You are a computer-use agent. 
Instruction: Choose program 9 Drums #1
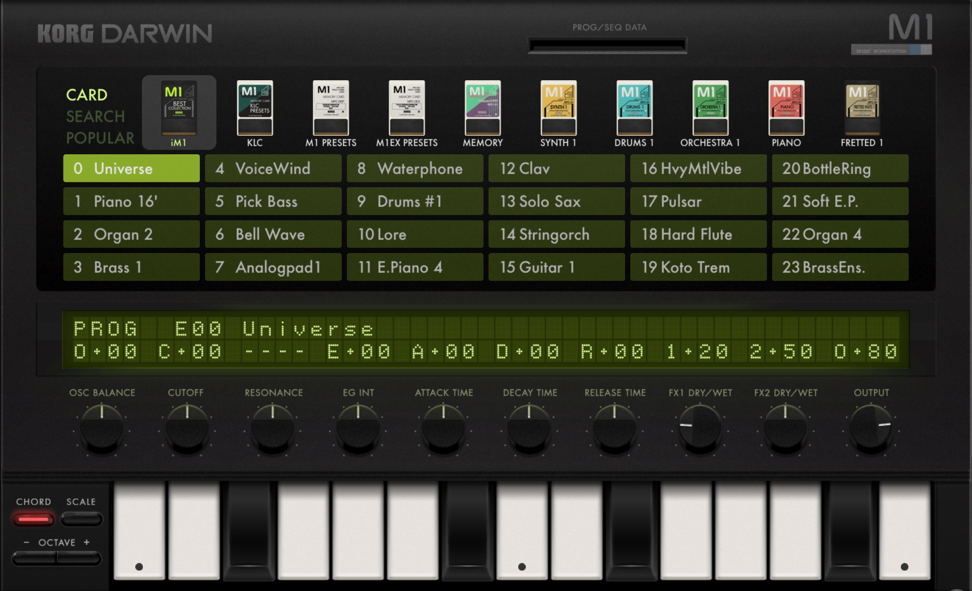click(415, 201)
